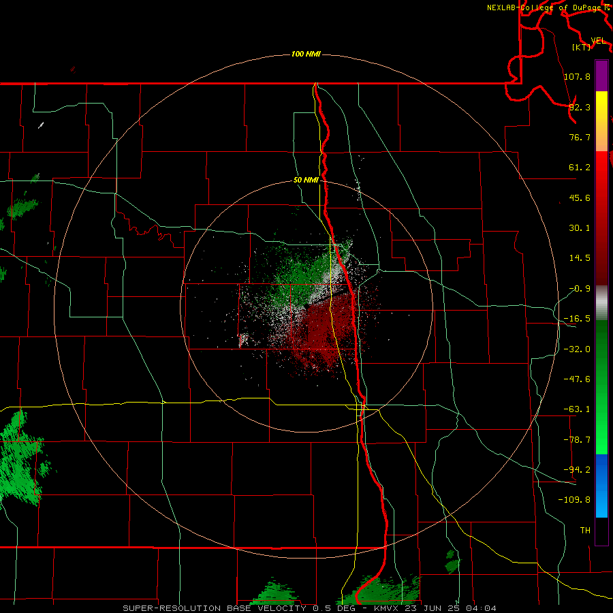Click the [KT] units label
Viewport: 613px width, 613px height.
coord(582,47)
